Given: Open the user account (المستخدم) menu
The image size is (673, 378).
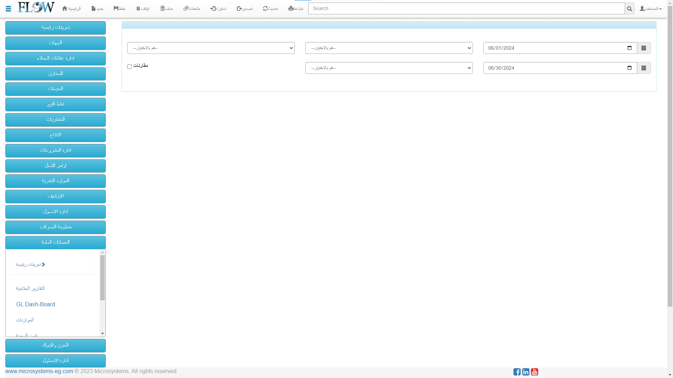Looking at the screenshot, I should click(651, 8).
